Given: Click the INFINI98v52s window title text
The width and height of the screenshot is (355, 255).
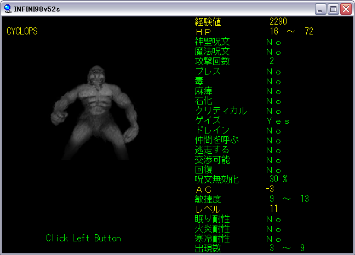Looking at the screenshot, I should [x=37, y=9].
